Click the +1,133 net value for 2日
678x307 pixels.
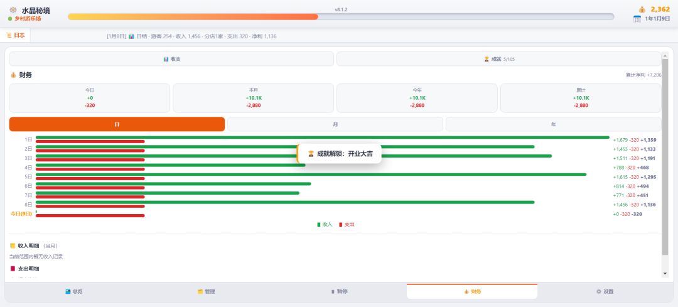pyautogui.click(x=648, y=149)
